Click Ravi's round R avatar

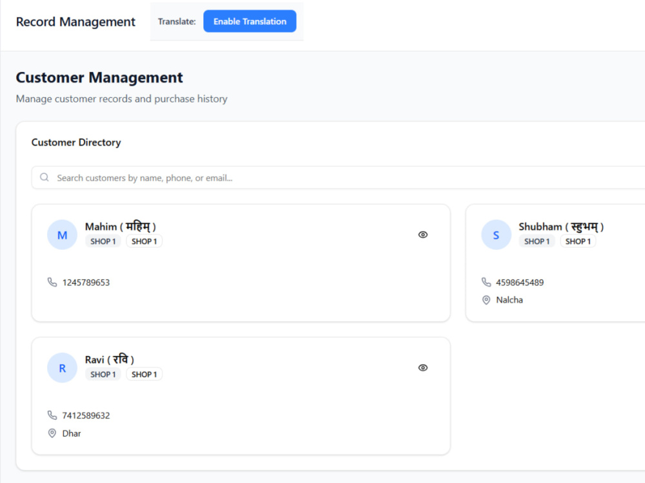coord(62,368)
